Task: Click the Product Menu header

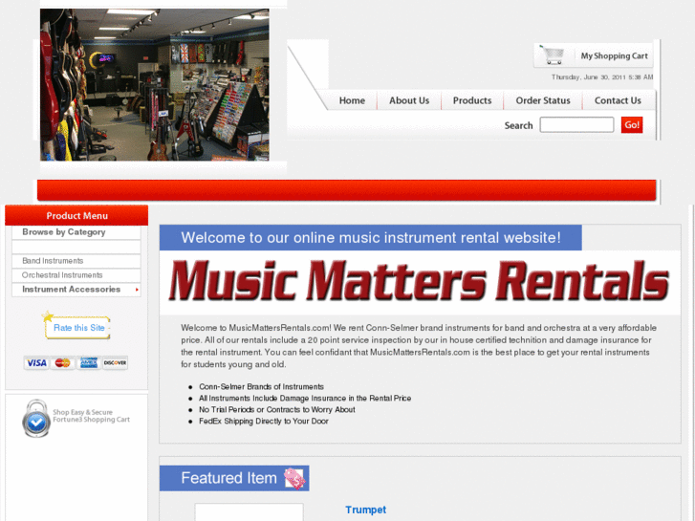Action: pos(76,215)
